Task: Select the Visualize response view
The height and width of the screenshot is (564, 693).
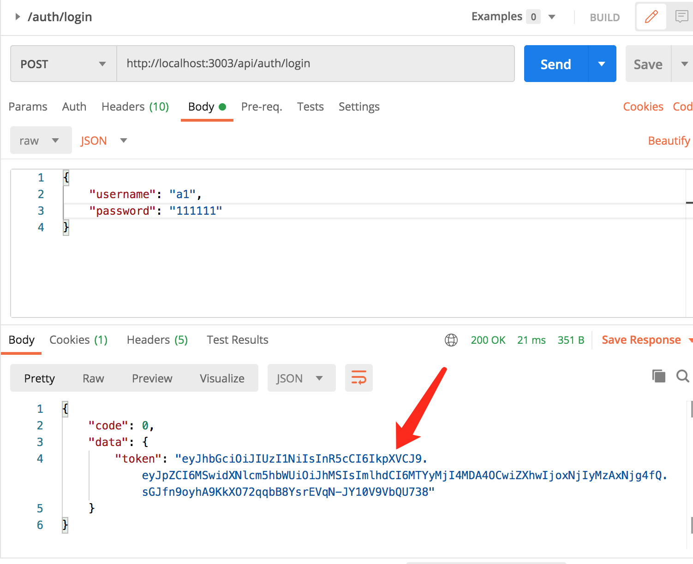Action: tap(222, 378)
